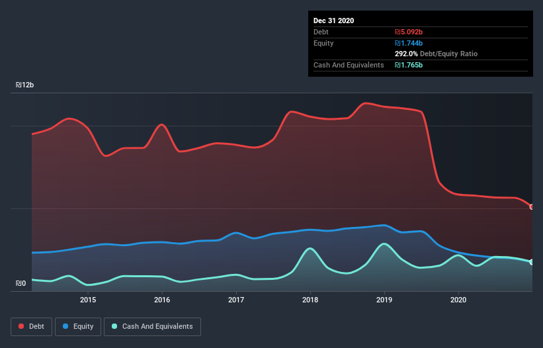Click the ₪12b y-axis label
The width and height of the screenshot is (543, 348).
click(24, 85)
